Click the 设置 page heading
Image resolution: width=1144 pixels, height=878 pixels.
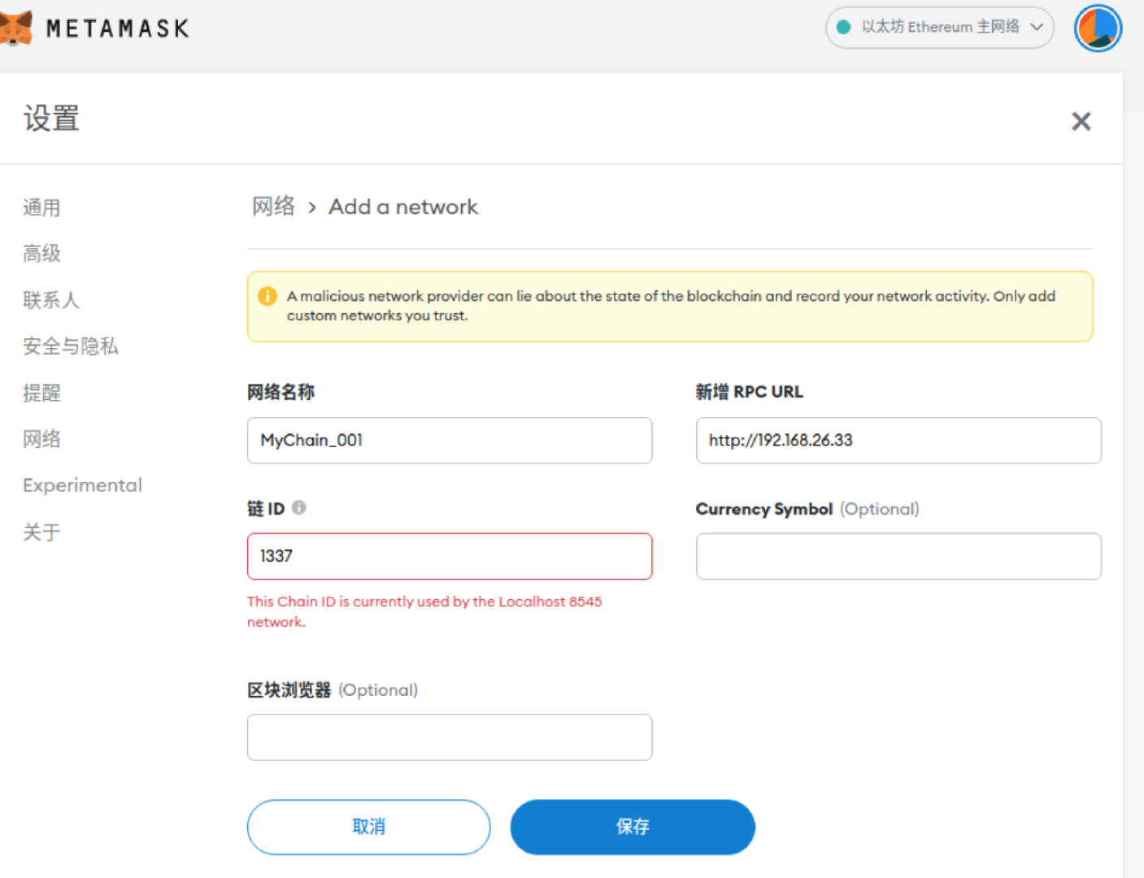(51, 119)
